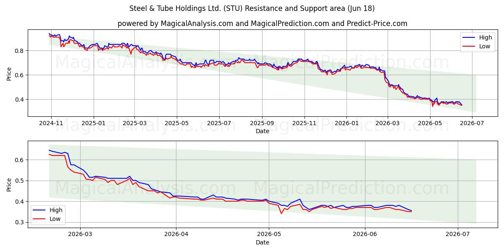This screenshot has height=252, width=504.
Task: Click the '2026-05' x-axis label on the upper chart
Action: pos(430,123)
